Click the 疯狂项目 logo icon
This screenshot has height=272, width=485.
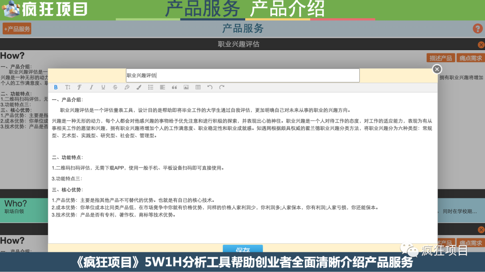click(11, 9)
